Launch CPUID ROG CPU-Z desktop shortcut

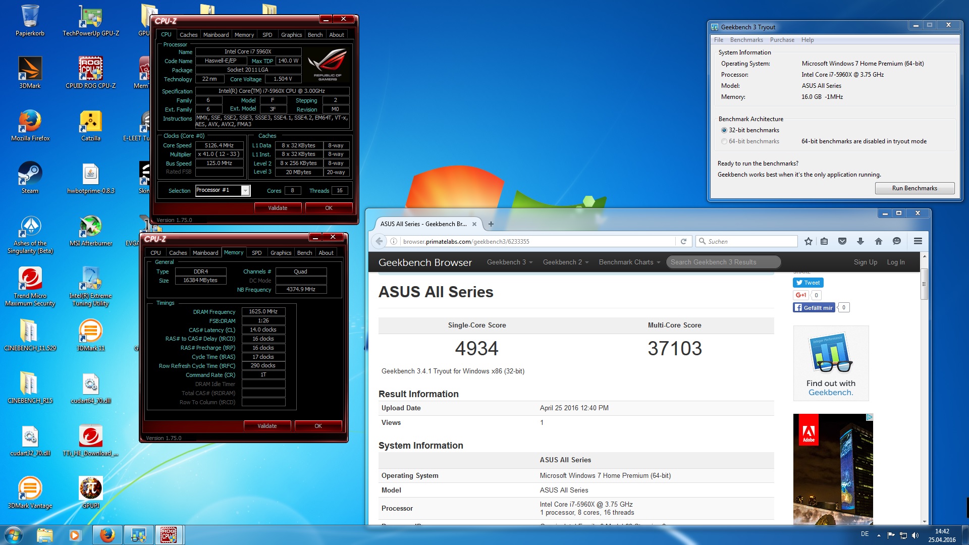point(91,73)
